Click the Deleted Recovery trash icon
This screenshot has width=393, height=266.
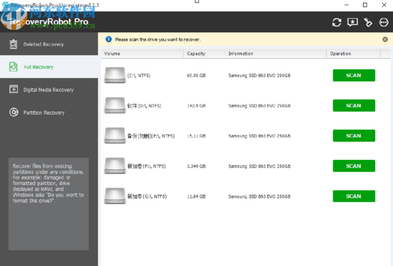tap(14, 44)
